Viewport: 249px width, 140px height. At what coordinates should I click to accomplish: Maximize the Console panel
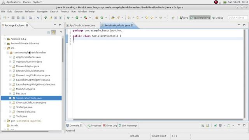pyautogui.click(x=244, y=125)
